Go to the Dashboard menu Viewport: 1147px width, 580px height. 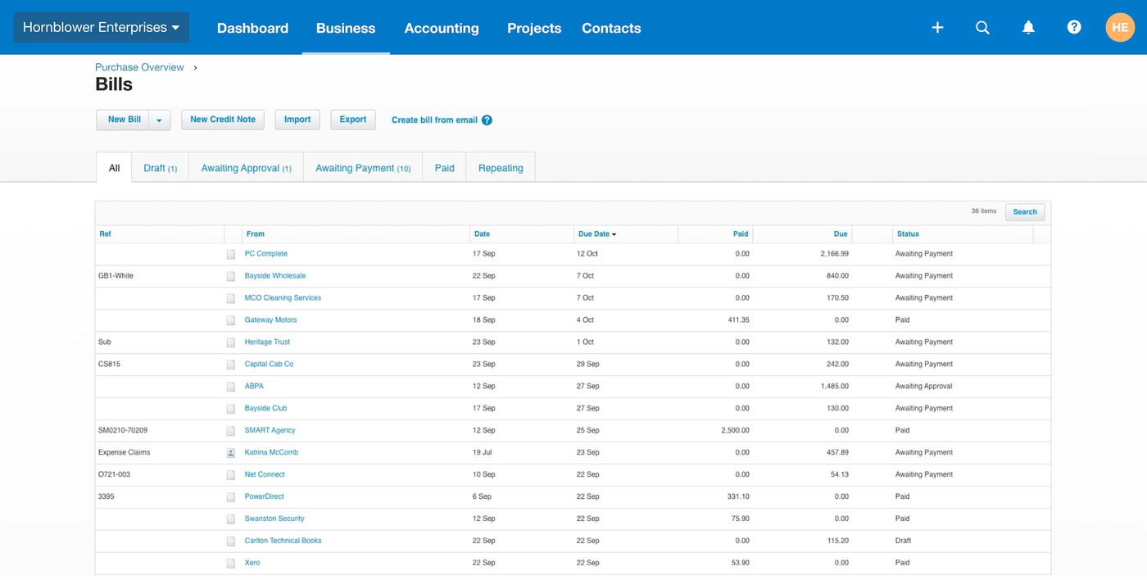click(252, 28)
